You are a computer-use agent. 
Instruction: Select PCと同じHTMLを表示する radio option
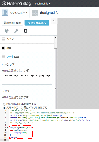(4, 104)
